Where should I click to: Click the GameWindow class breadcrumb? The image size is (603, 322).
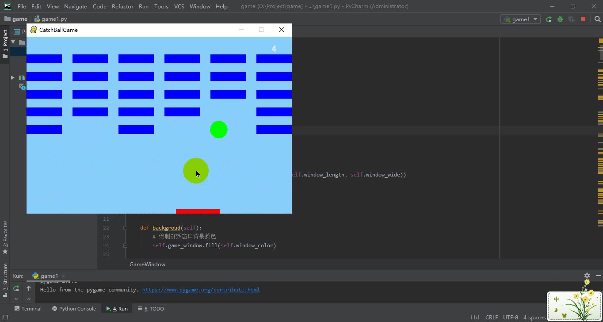pyautogui.click(x=147, y=264)
